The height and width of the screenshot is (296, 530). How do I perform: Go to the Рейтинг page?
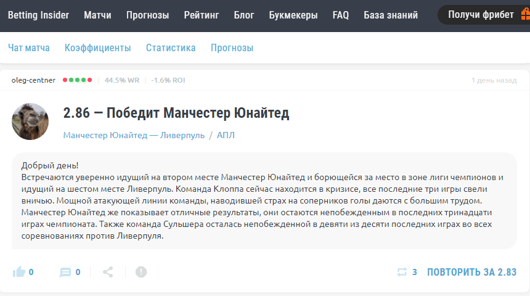point(202,15)
